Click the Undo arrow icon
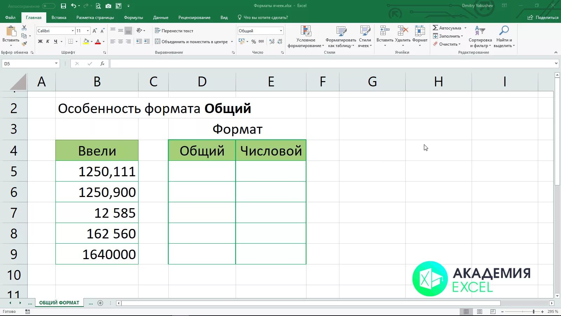This screenshot has width=561, height=316. [x=74, y=6]
